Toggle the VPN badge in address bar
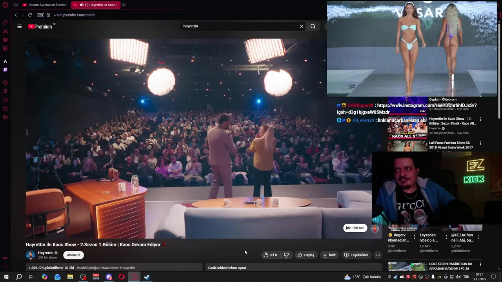The image size is (502, 282). (x=40, y=15)
